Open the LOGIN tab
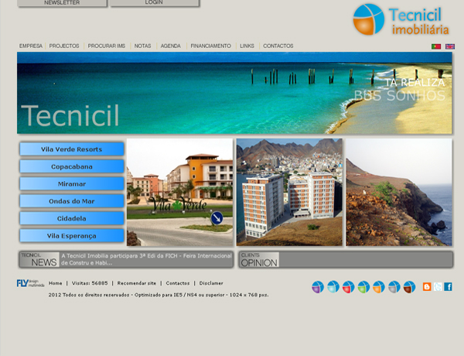 (154, 3)
